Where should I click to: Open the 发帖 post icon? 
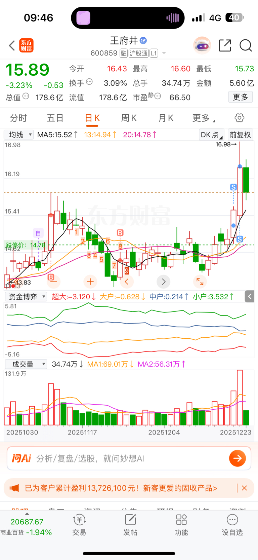130,525
